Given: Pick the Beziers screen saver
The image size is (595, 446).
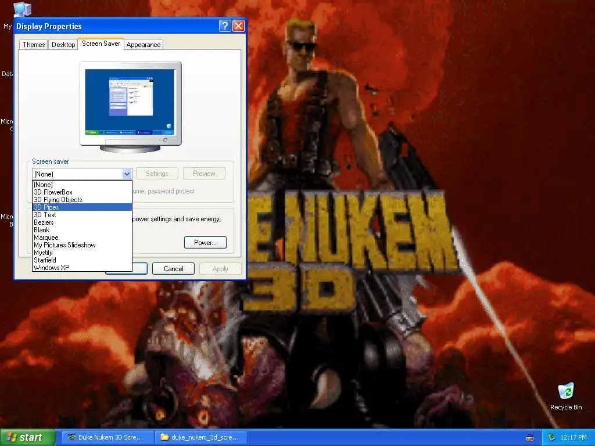Looking at the screenshot, I should pyautogui.click(x=82, y=222).
